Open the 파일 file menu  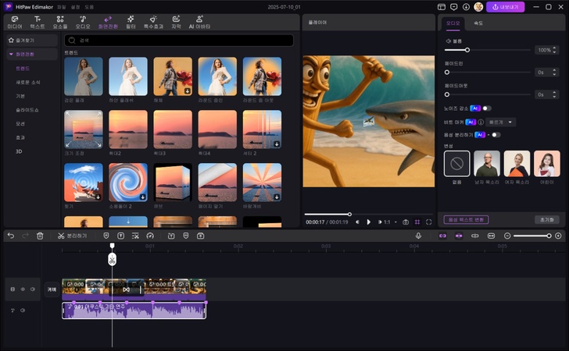(62, 7)
